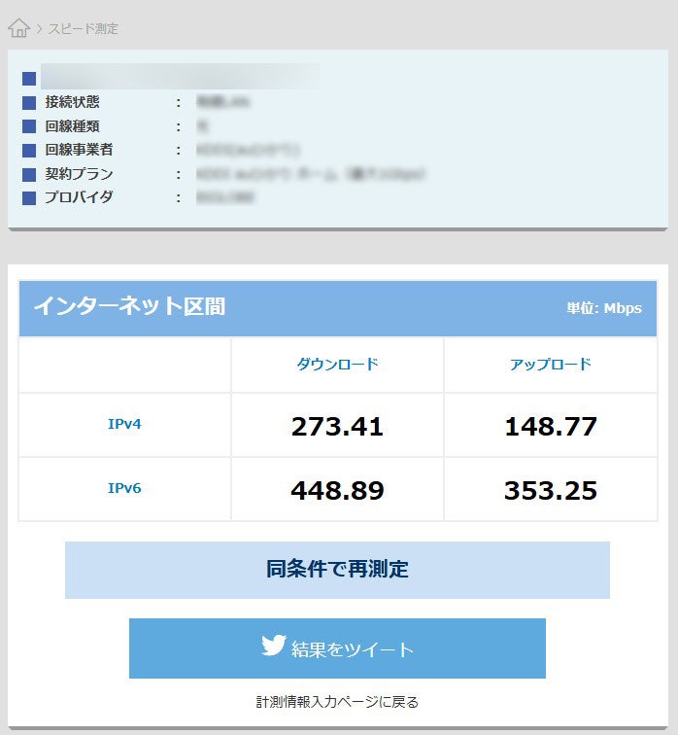This screenshot has height=735, width=678.
Task: Click the blue square beside 契約プラン
Action: click(29, 174)
